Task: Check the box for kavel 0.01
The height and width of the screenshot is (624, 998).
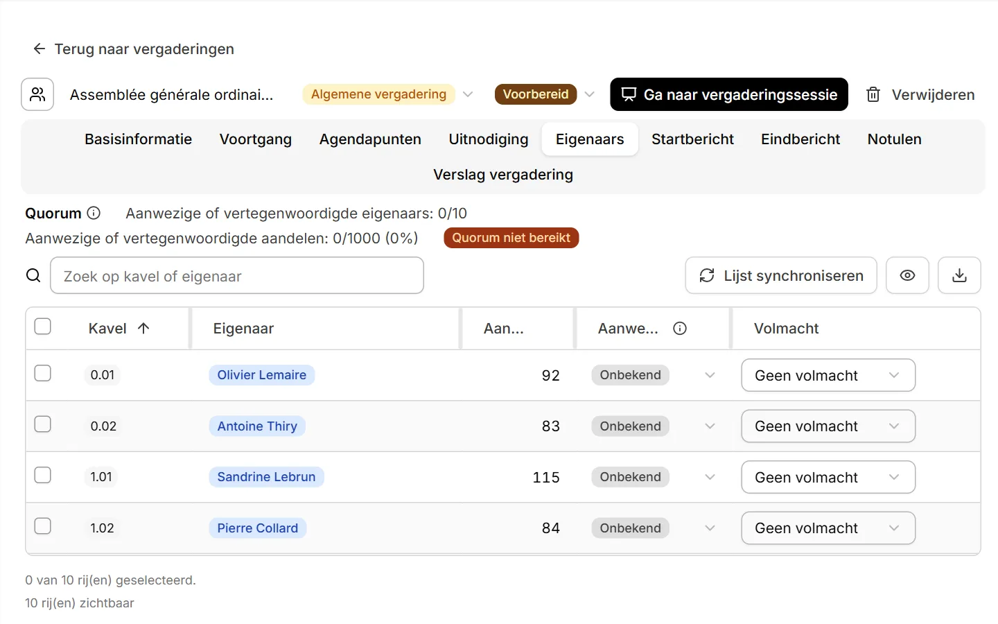Action: [x=43, y=373]
